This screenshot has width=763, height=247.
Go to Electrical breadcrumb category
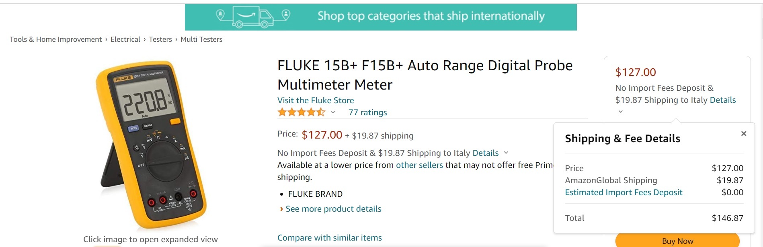pyautogui.click(x=125, y=39)
